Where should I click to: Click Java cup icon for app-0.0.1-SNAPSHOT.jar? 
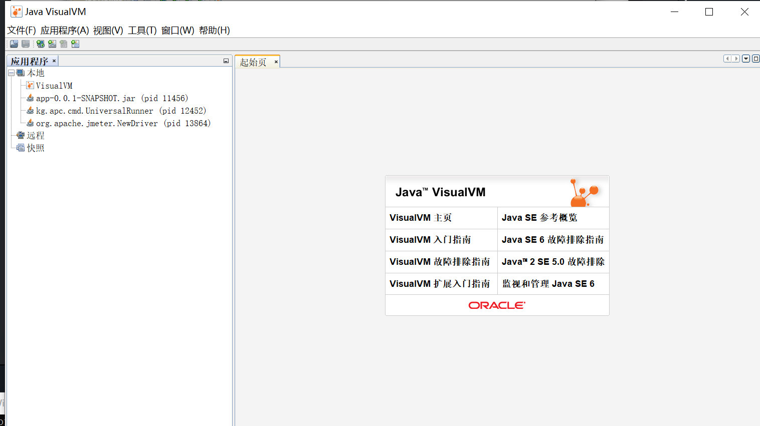[x=30, y=98]
